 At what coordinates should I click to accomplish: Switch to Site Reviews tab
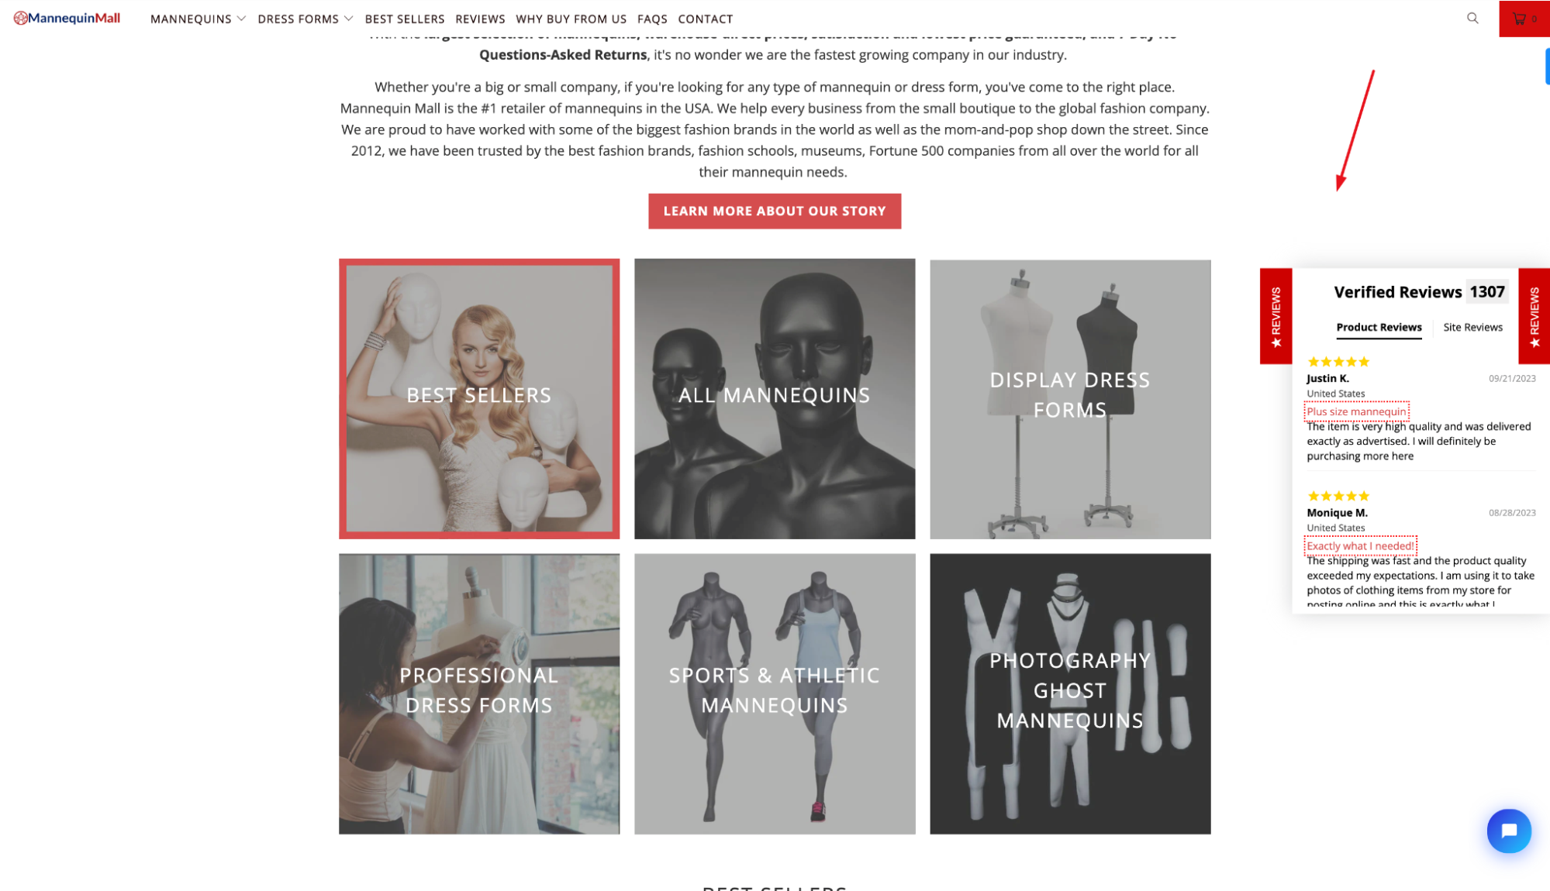coord(1472,327)
